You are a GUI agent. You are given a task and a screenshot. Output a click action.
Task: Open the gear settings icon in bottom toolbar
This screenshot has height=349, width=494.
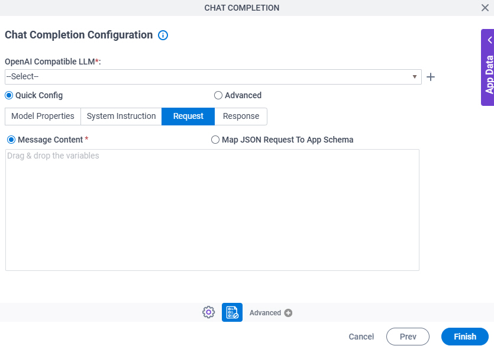tap(209, 312)
